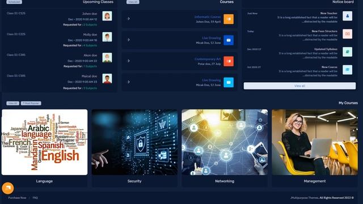Click the red Contemporary Art icon
This screenshot has height=204, width=363.
click(x=229, y=61)
